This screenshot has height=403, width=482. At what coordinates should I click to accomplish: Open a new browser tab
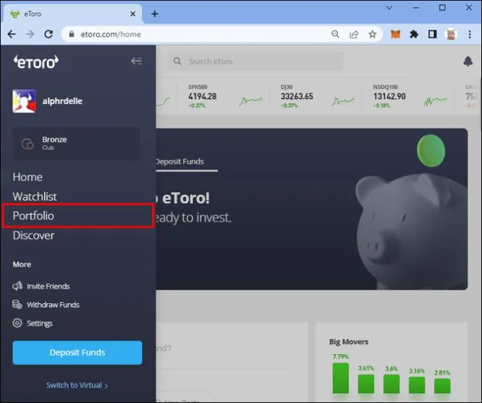pos(154,14)
